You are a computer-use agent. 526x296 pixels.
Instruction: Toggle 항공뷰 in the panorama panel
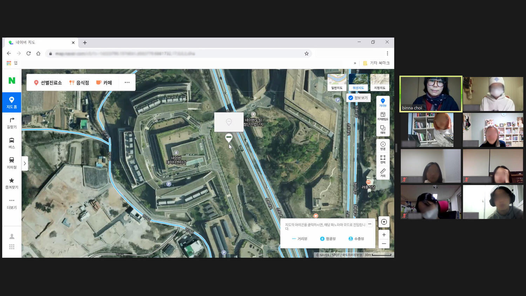328,239
